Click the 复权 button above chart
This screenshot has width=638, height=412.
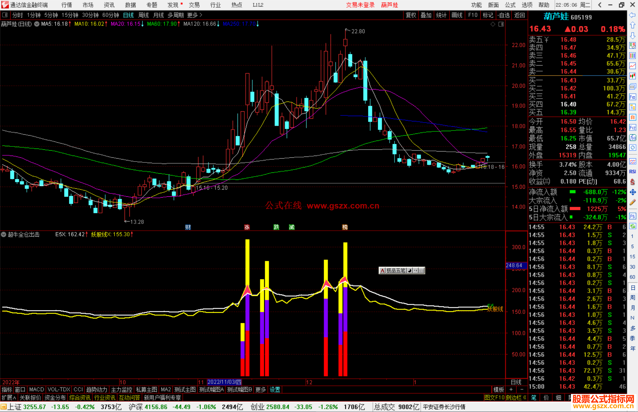click(x=411, y=15)
